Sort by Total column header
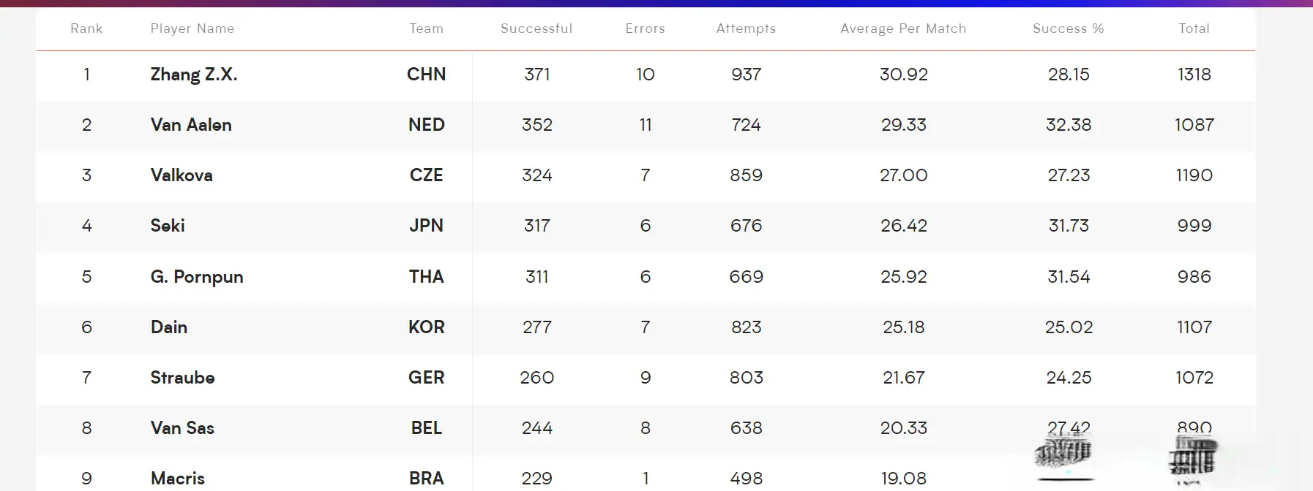 click(x=1194, y=28)
